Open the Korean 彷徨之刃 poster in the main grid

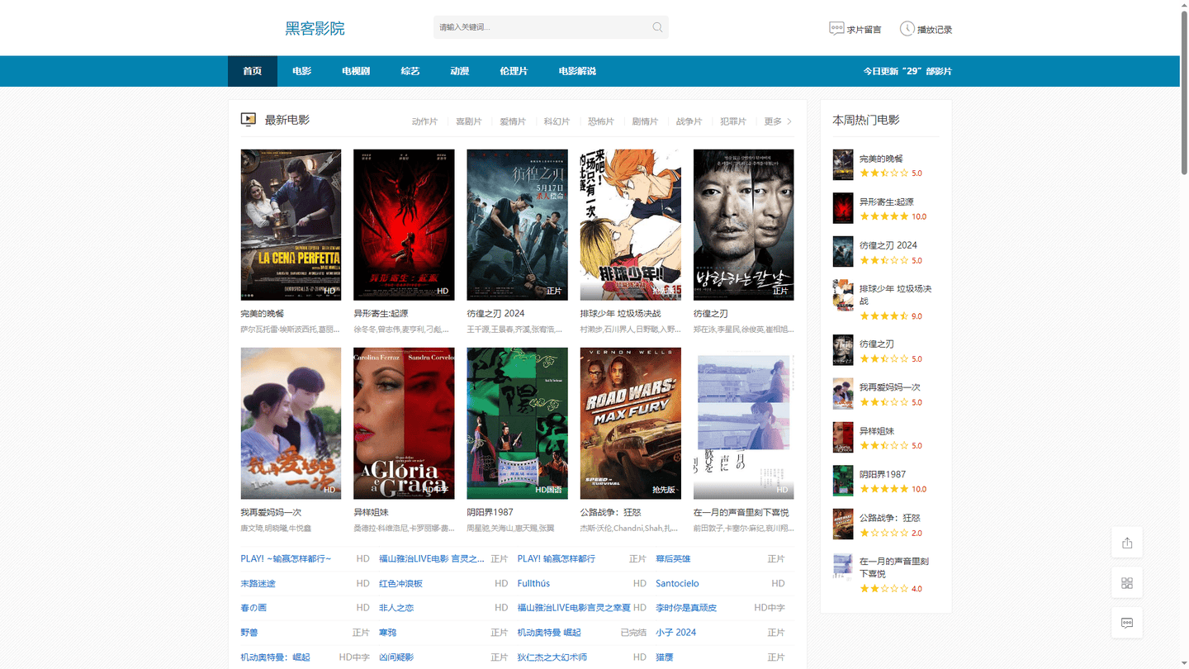click(744, 225)
